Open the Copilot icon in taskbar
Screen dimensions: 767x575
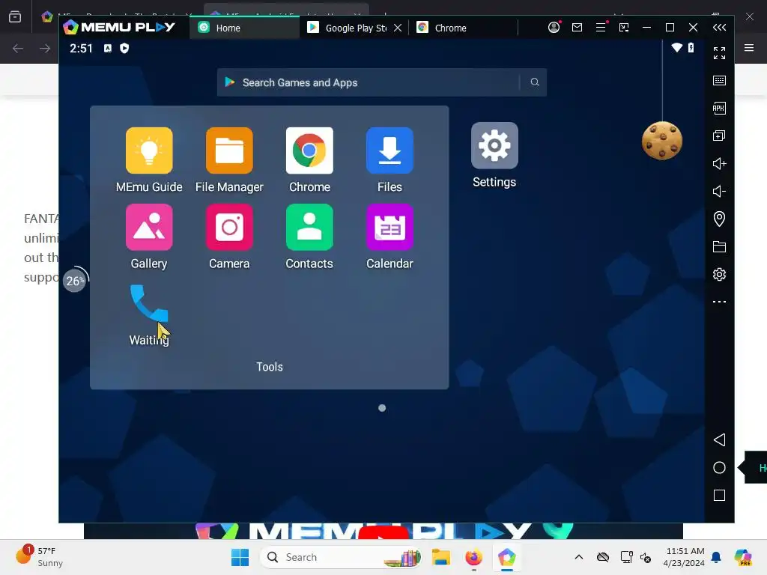(743, 557)
